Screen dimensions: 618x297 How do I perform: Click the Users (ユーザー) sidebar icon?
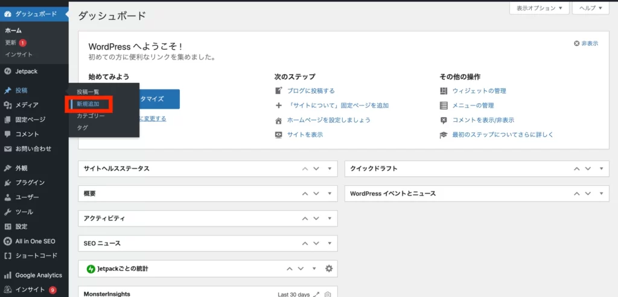click(x=7, y=197)
